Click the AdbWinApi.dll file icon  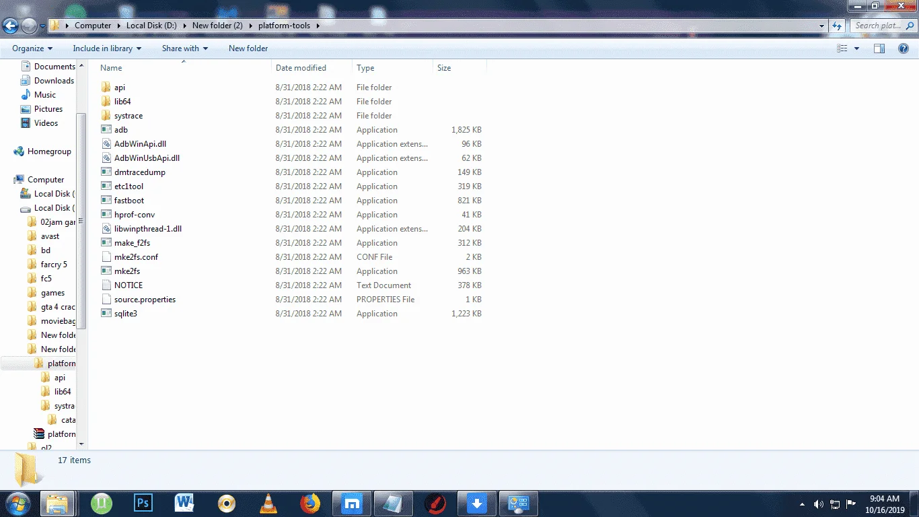[106, 144]
